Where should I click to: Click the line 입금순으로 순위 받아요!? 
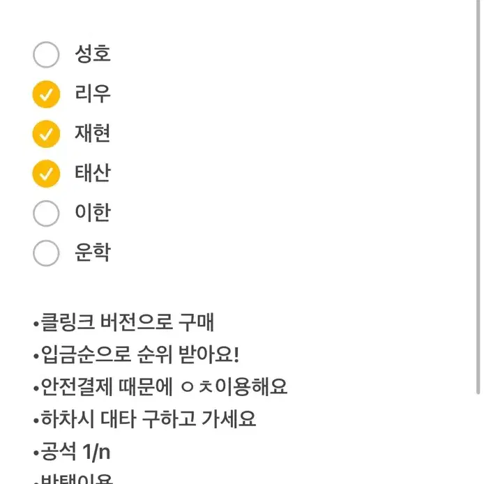pyautogui.click(x=136, y=355)
